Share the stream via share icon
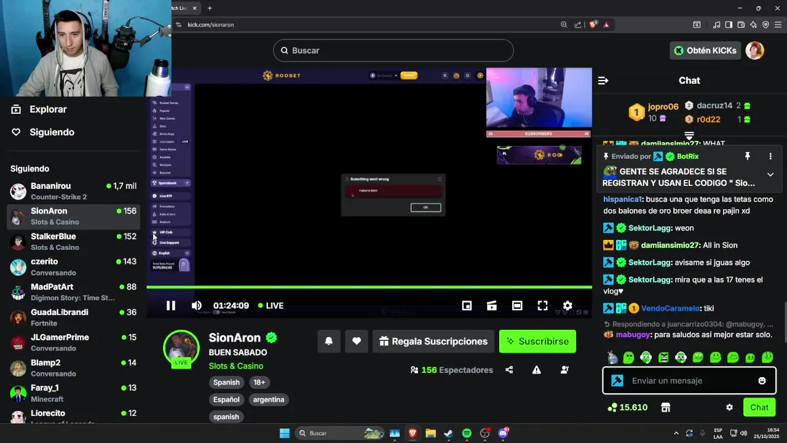The image size is (787, 443). (509, 370)
